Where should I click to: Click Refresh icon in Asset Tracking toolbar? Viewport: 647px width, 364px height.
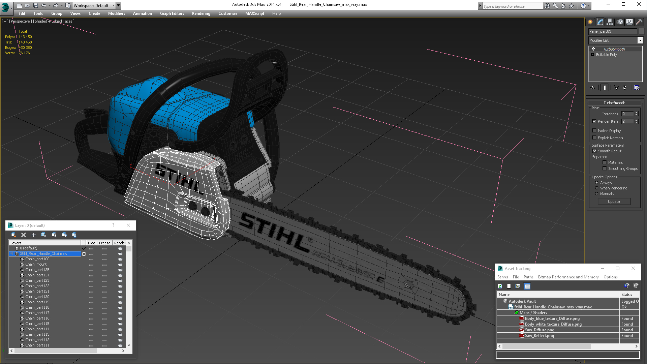click(500, 286)
